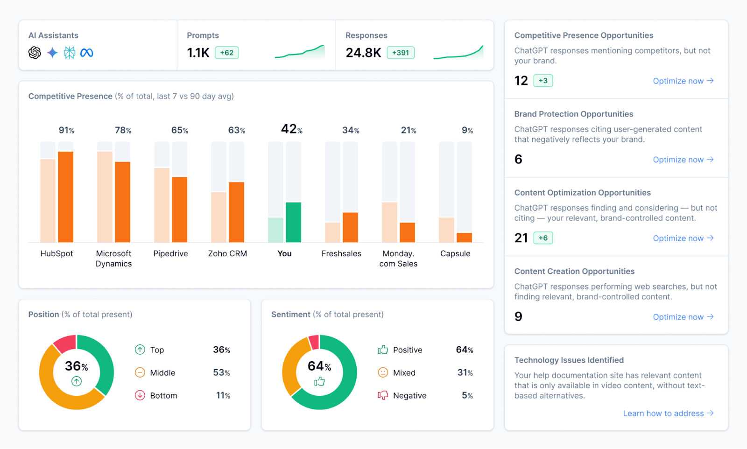Image resolution: width=747 pixels, height=449 pixels.
Task: Select the Gemini icon in AI Assistants
Action: coord(52,53)
